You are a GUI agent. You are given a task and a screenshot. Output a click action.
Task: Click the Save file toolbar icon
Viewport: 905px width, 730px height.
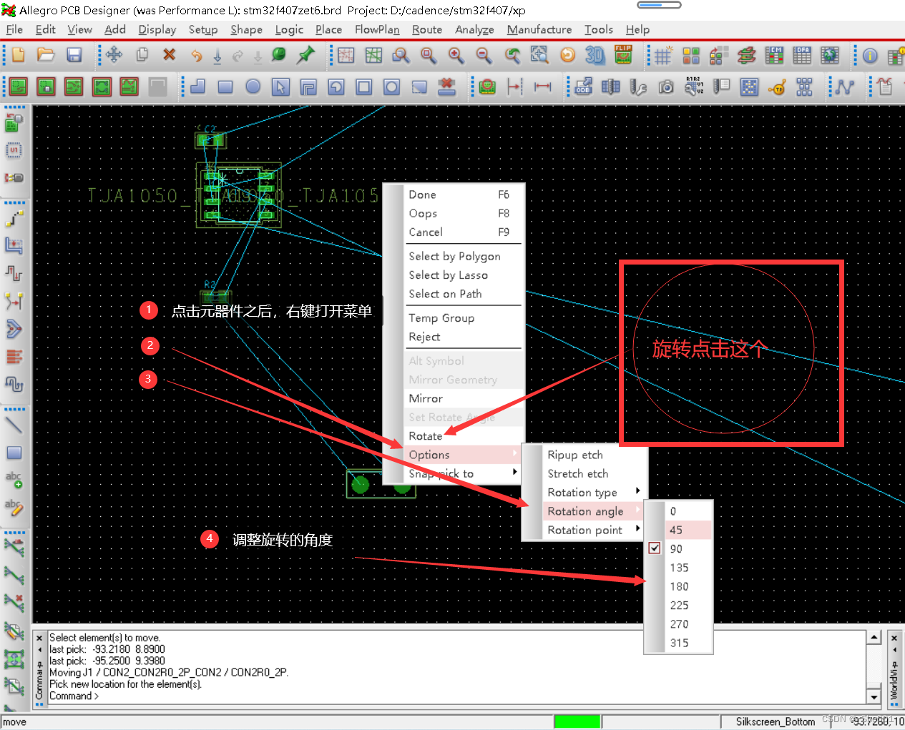coord(74,55)
